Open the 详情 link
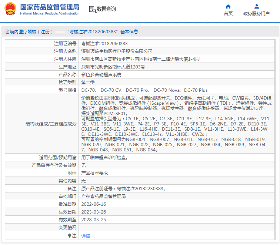Screen dimensions: 280x245 click(86, 236)
